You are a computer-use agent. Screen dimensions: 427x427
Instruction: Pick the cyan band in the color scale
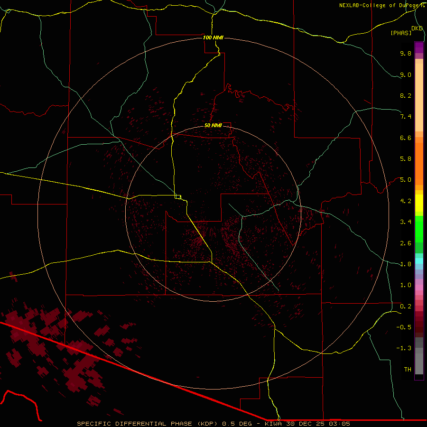coord(419,261)
